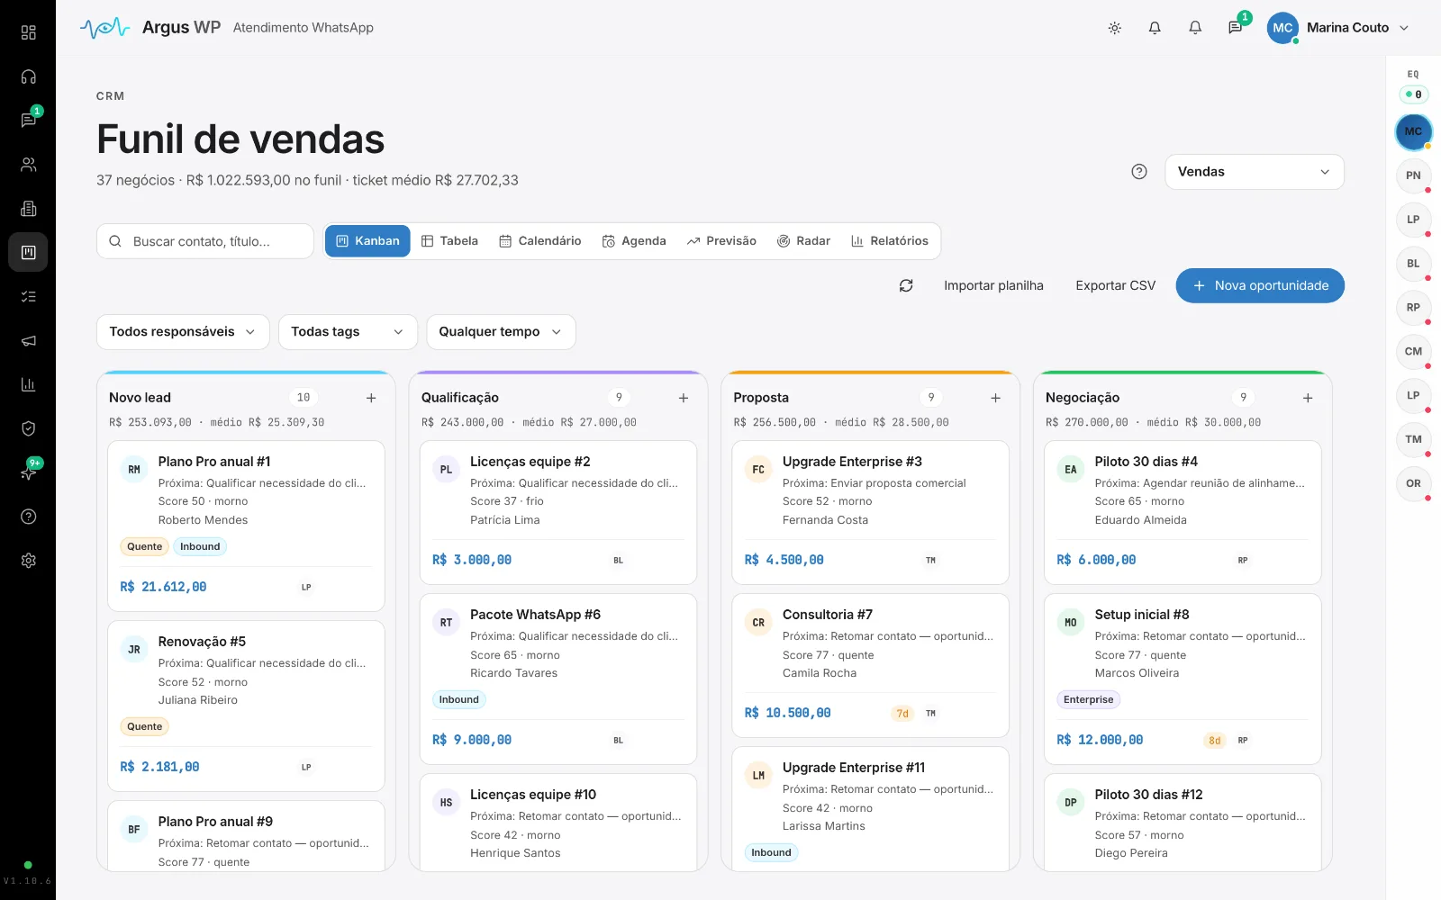Open the contacts people icon in sidebar

pos(28,165)
